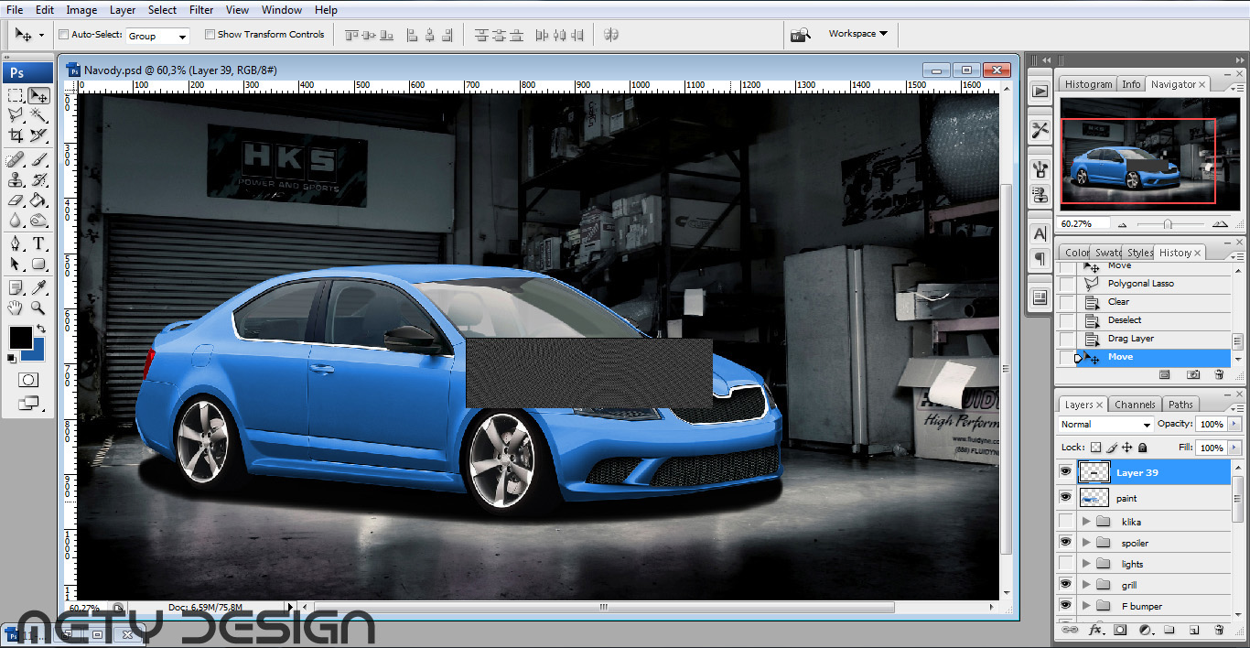Select the Magic Wand tool
This screenshot has width=1250, height=648.
(x=38, y=115)
